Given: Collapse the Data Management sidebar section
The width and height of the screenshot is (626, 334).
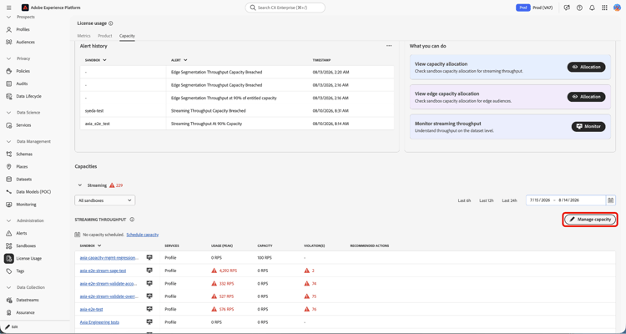Looking at the screenshot, I should (x=9, y=141).
